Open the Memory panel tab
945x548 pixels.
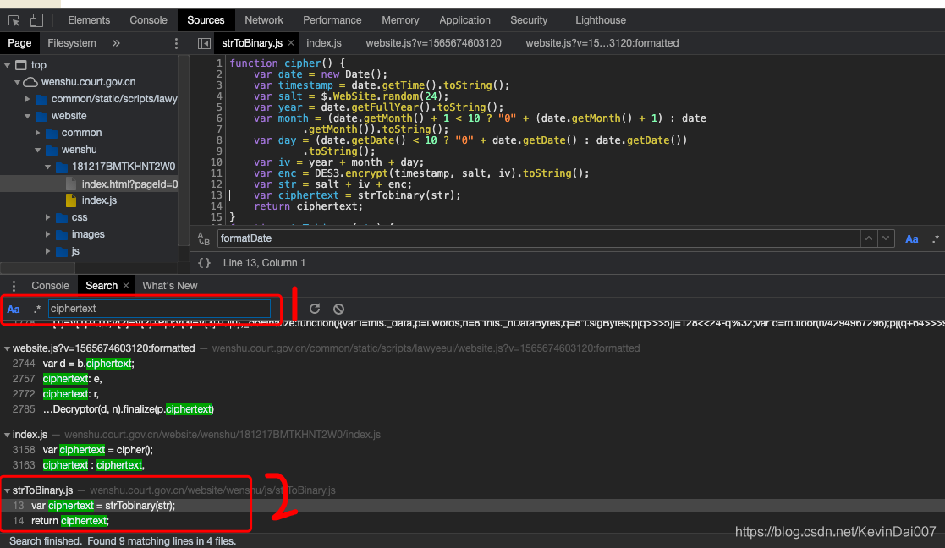[400, 20]
